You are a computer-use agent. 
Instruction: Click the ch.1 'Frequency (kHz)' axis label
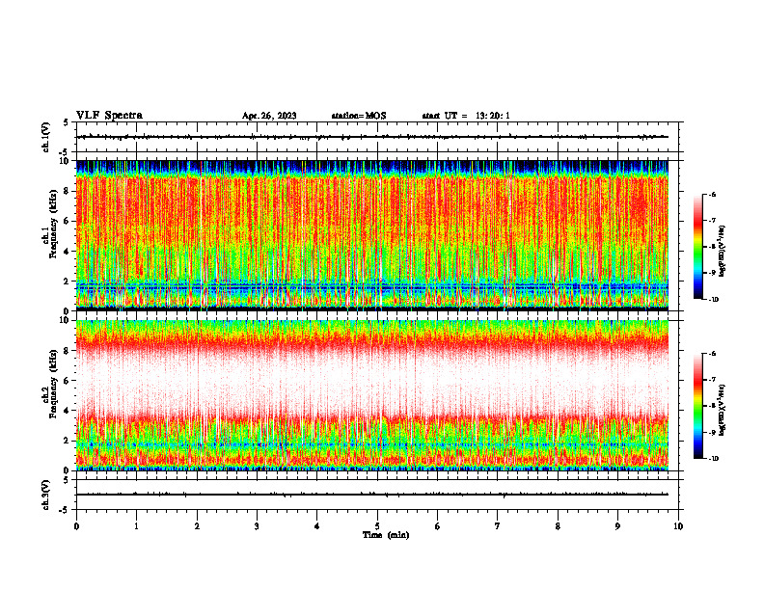(53, 224)
